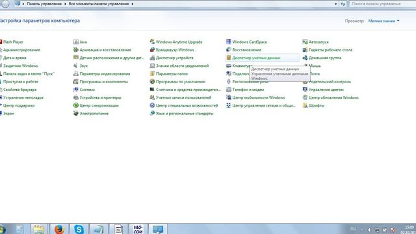This screenshot has width=416, height=234.
Task: Open Счетчики и средства производительности
Action: (185, 90)
